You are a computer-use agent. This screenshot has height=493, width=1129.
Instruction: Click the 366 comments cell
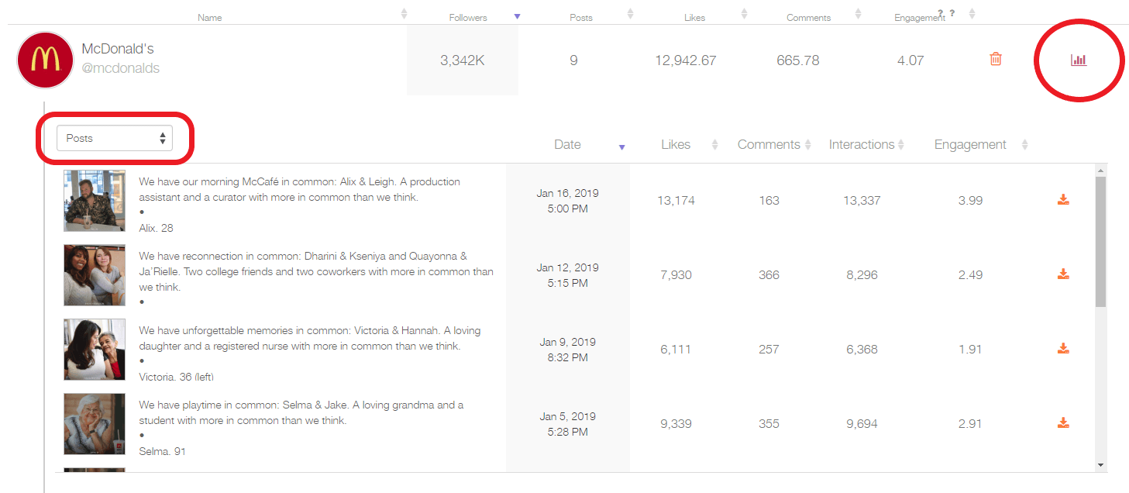coord(769,275)
